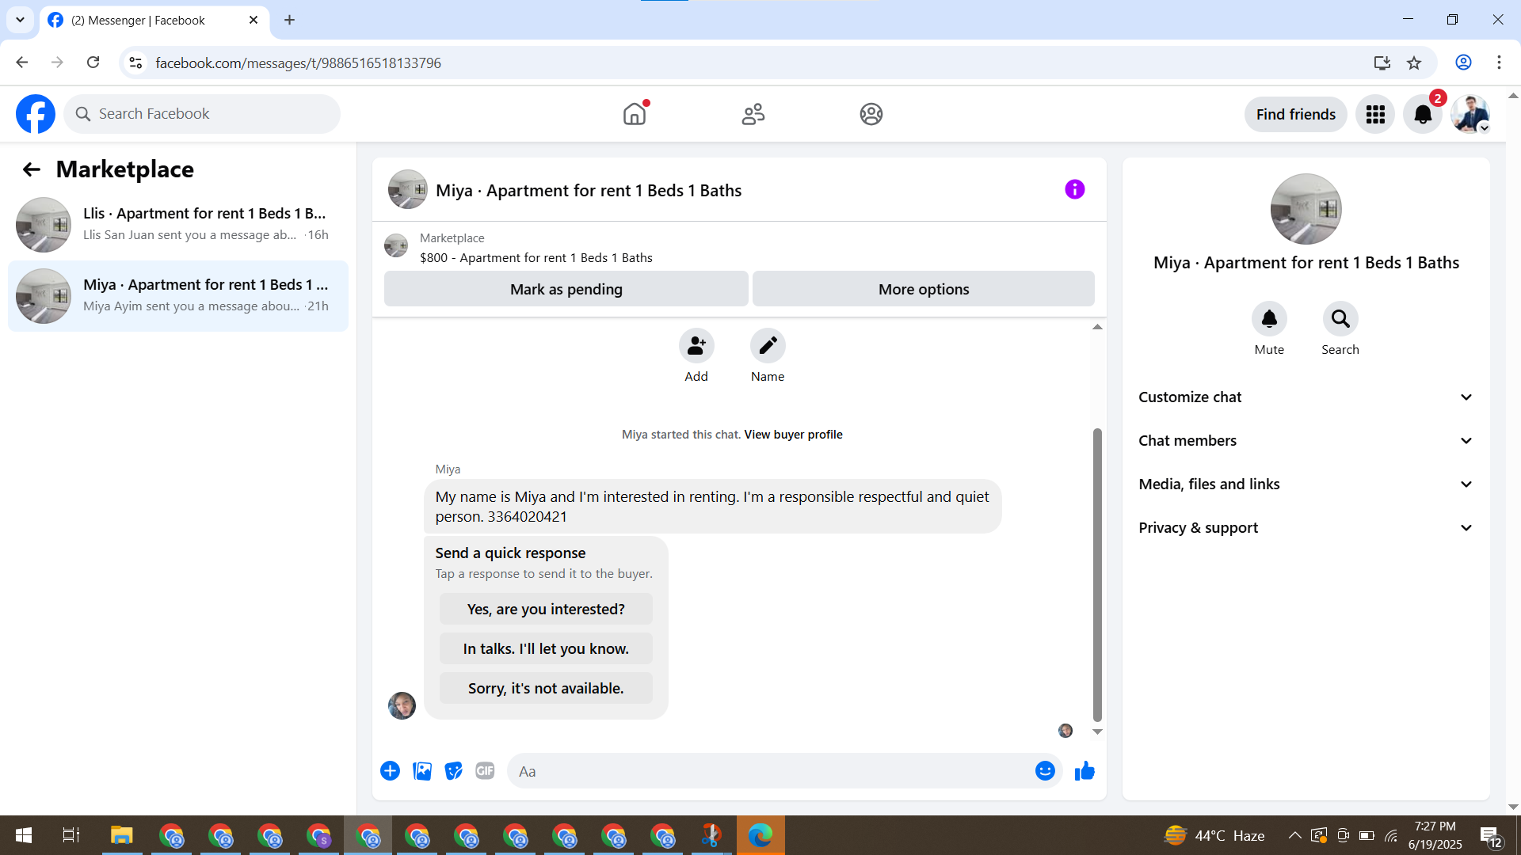The height and width of the screenshot is (855, 1521).
Task: Select the Messenger | Facebook browser tab
Action: (x=154, y=21)
